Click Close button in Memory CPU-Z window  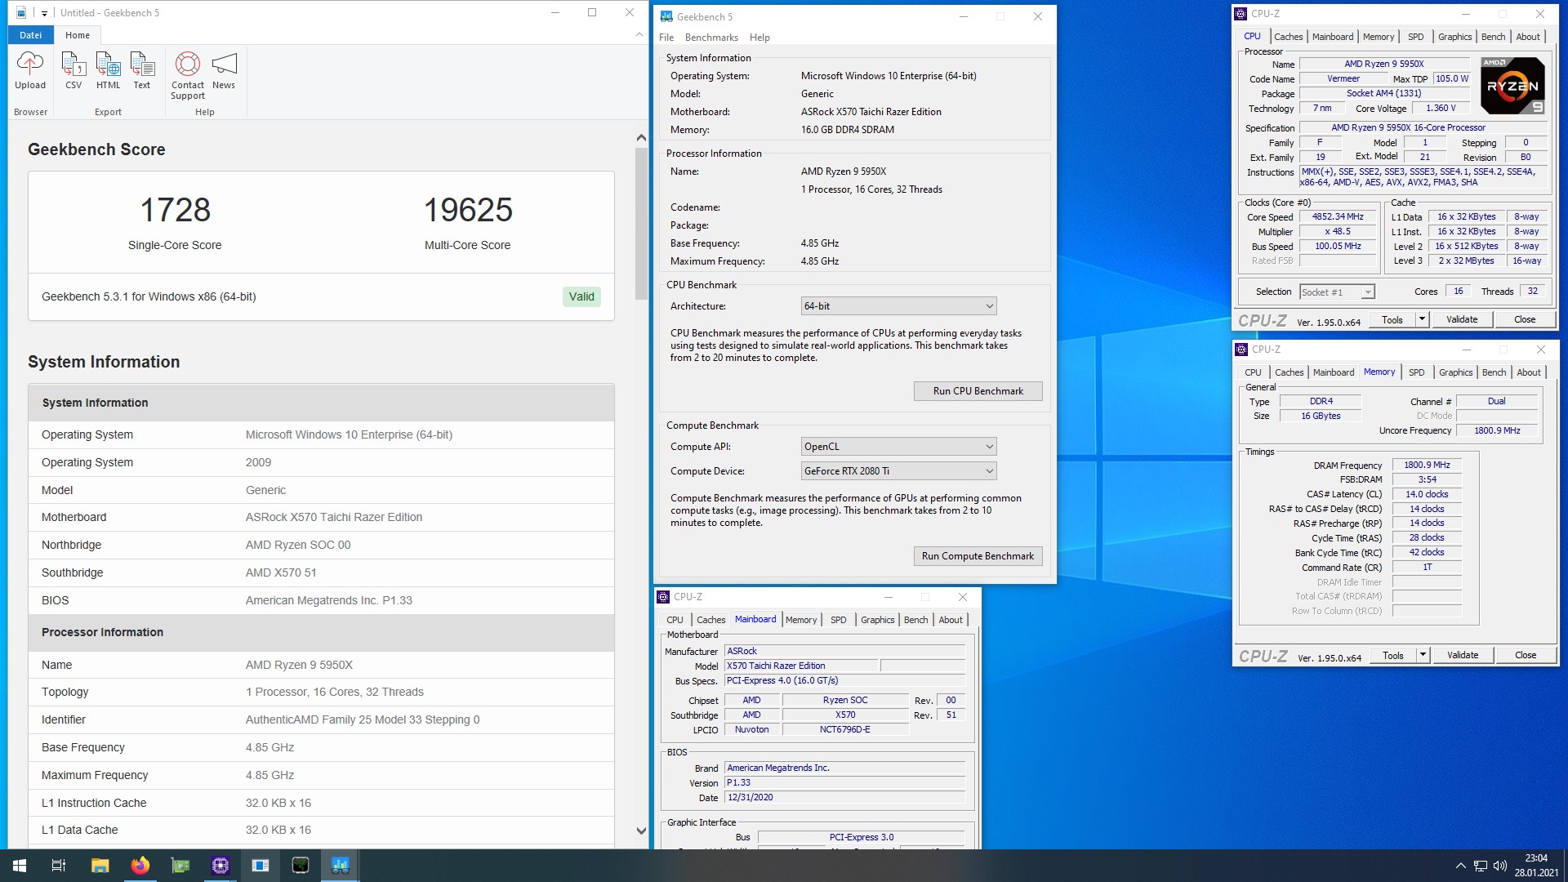(x=1526, y=655)
